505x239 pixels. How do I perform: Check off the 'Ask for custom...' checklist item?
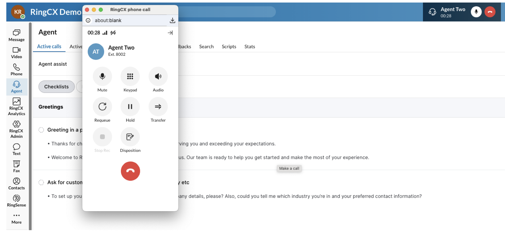[x=41, y=182]
